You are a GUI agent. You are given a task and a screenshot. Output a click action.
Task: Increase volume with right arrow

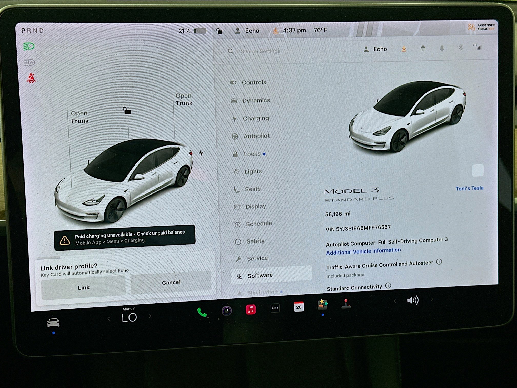tap(432, 299)
